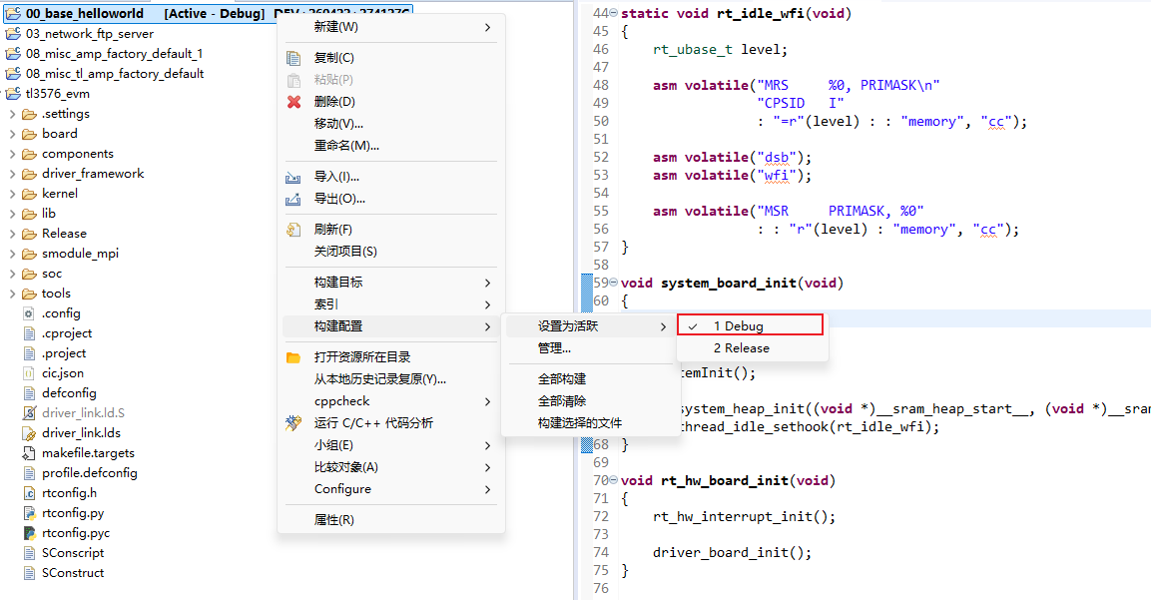Collapse fold marker on system_board_init line 59
Screen dimensions: 1151x600
pos(614,283)
